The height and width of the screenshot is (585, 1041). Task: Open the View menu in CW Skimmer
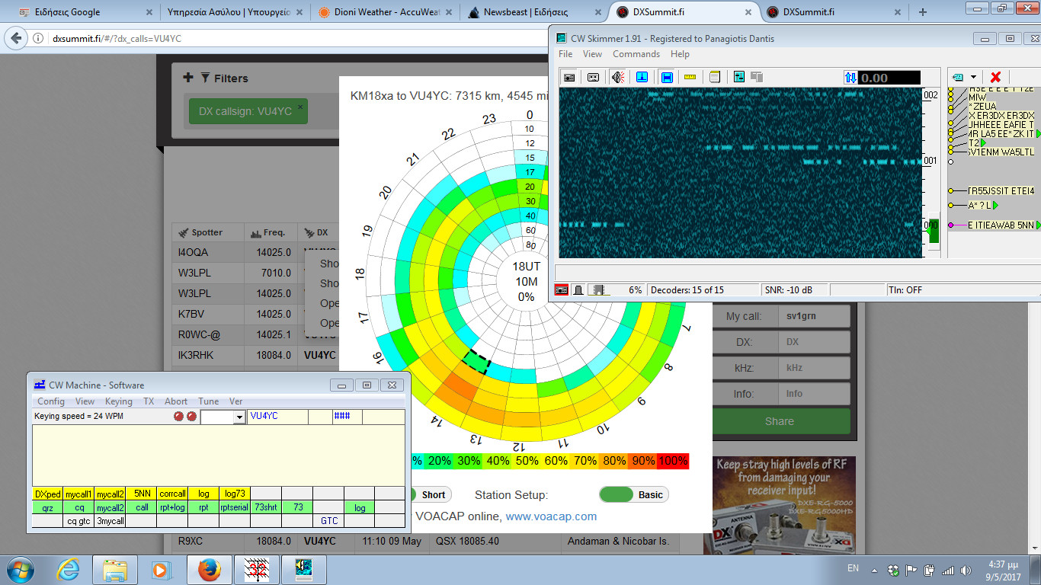click(x=592, y=54)
